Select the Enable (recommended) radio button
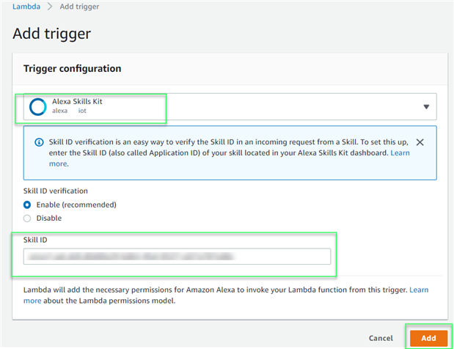Screen dimensions: 454x349 click(28, 205)
